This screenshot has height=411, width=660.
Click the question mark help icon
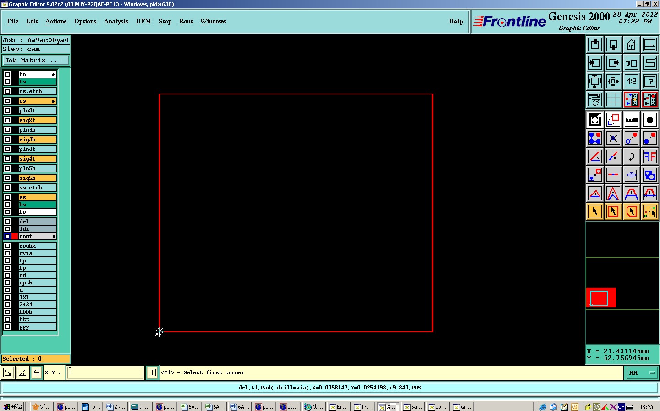pyautogui.click(x=650, y=81)
